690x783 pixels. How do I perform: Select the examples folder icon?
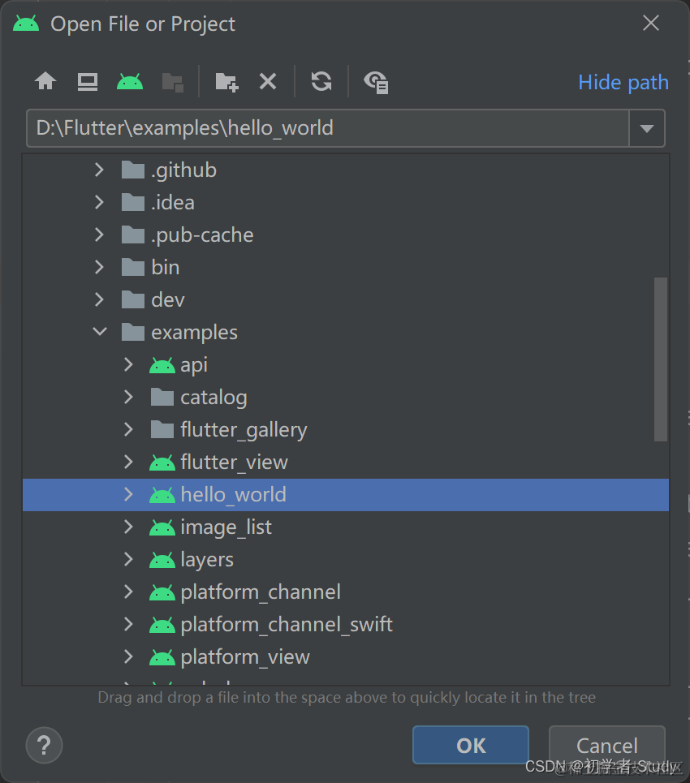133,333
